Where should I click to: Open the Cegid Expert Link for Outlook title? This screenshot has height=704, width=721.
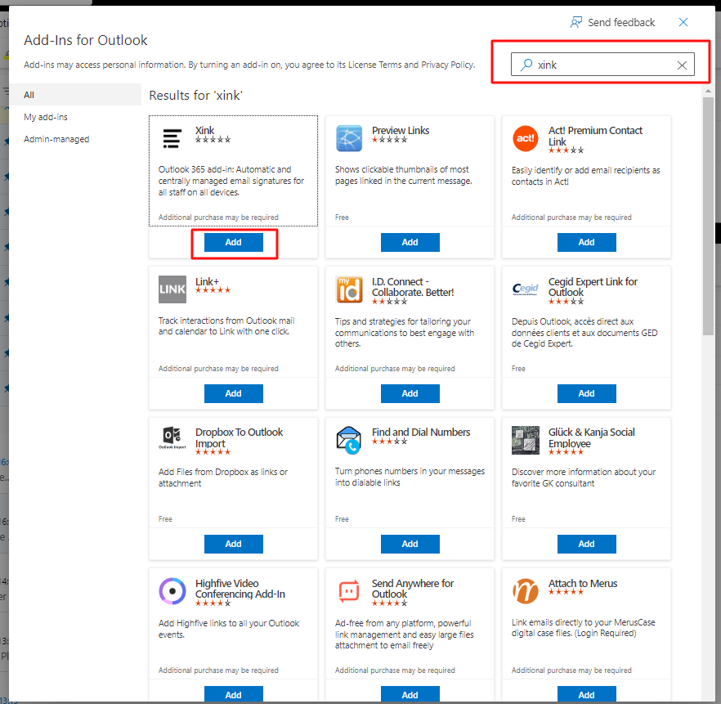593,287
